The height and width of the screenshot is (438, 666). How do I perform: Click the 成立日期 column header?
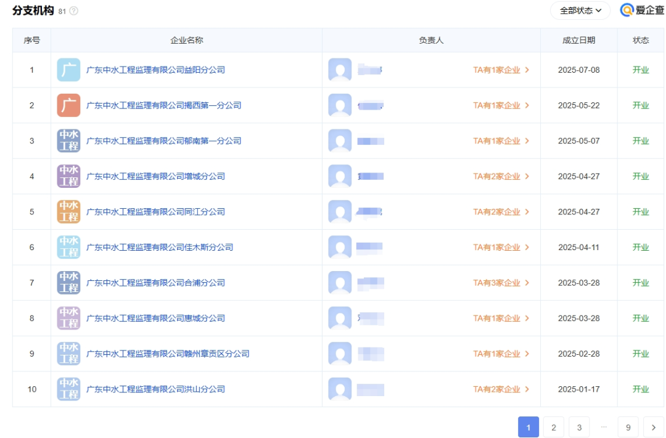pyautogui.click(x=578, y=40)
